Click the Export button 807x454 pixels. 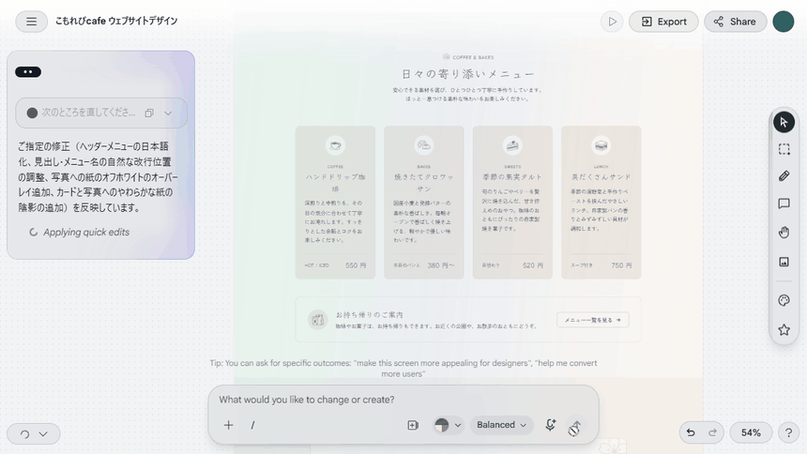[663, 22]
